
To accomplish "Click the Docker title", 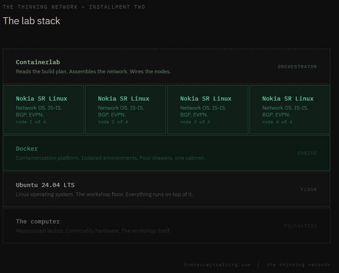I will [x=27, y=148].
